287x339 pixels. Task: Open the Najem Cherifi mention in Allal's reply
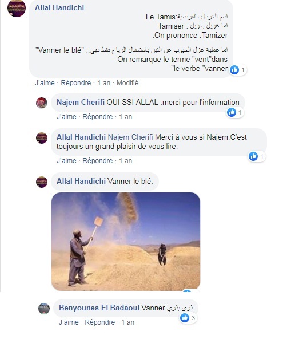130,137
